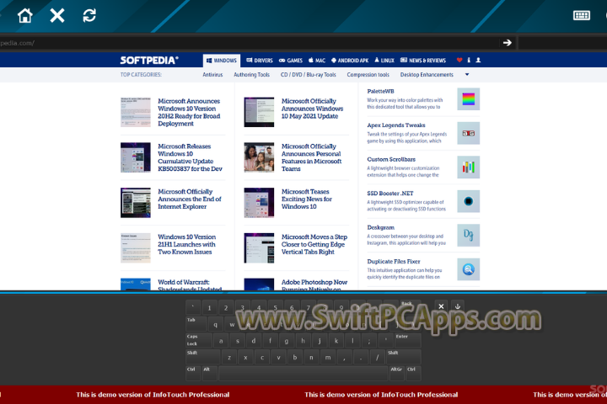Reload the page with the refresh icon

[x=89, y=16]
